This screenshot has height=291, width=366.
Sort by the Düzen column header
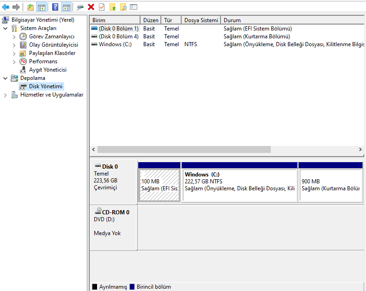tap(151, 20)
